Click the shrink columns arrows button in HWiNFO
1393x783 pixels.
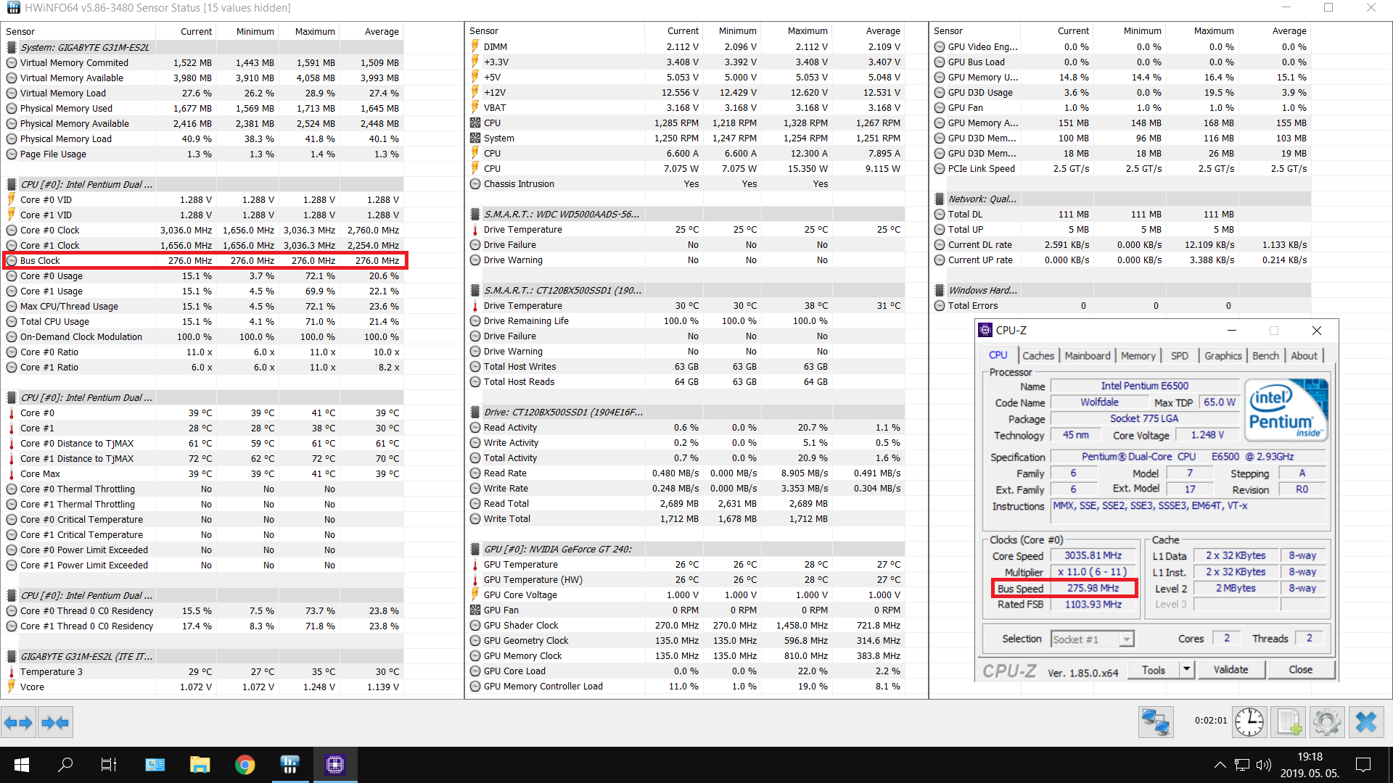click(x=55, y=722)
